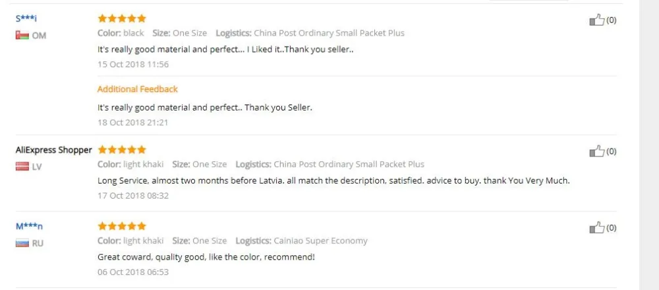Click the Additional Feedback heading
This screenshot has height=290, width=659.
coord(137,89)
